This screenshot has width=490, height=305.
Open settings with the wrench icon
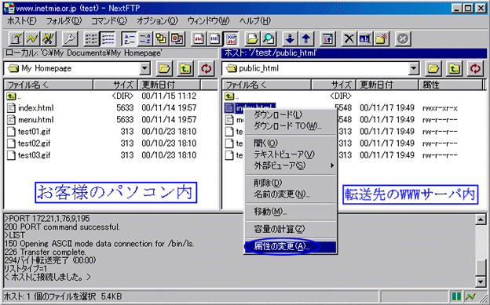pos(69,39)
